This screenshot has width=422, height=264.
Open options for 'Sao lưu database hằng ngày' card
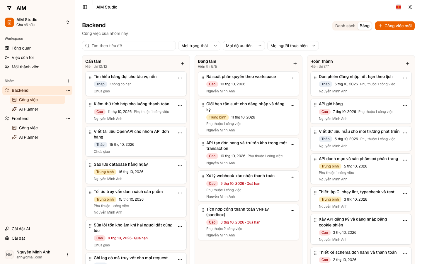[180, 166]
